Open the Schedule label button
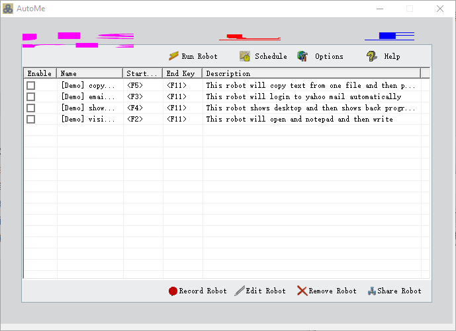The height and width of the screenshot is (331, 456). [x=271, y=56]
